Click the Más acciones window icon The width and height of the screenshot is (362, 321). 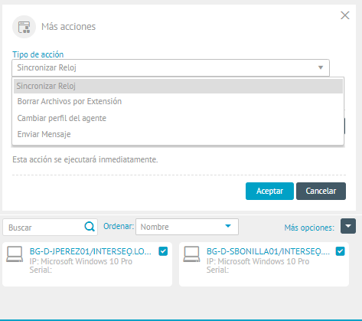click(24, 27)
